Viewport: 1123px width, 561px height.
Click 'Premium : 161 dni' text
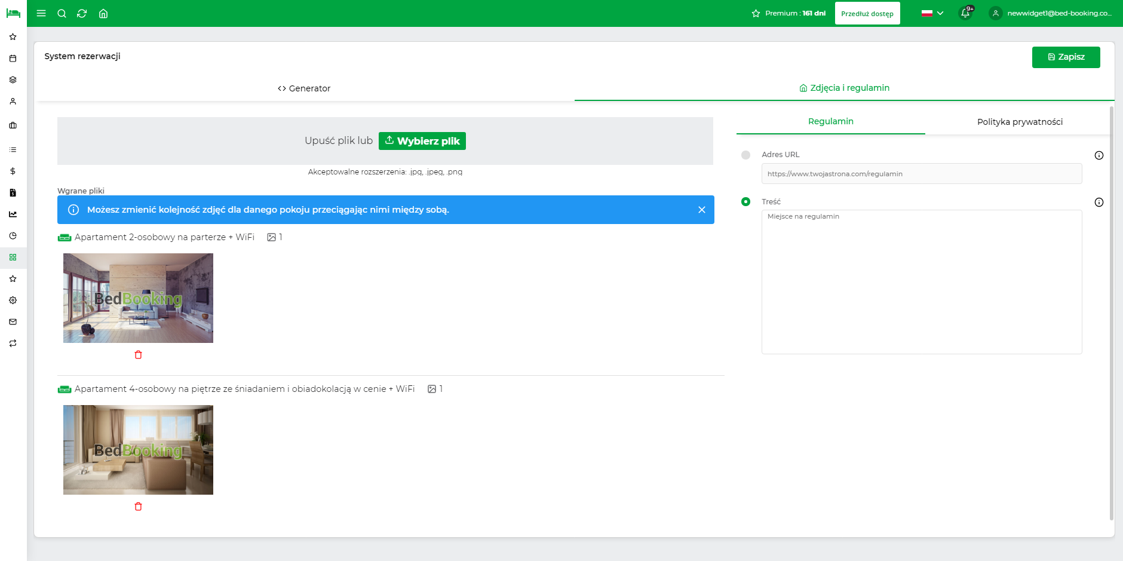point(795,13)
